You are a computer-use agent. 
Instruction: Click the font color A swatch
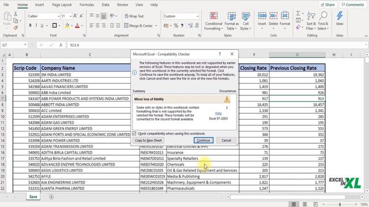77,25
